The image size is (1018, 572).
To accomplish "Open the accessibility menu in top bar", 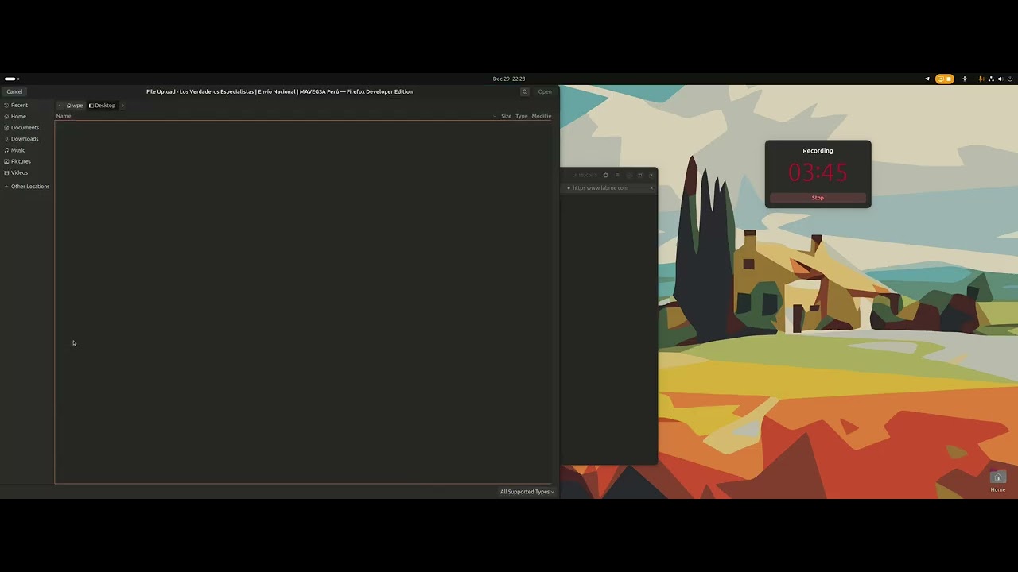I will pyautogui.click(x=965, y=79).
